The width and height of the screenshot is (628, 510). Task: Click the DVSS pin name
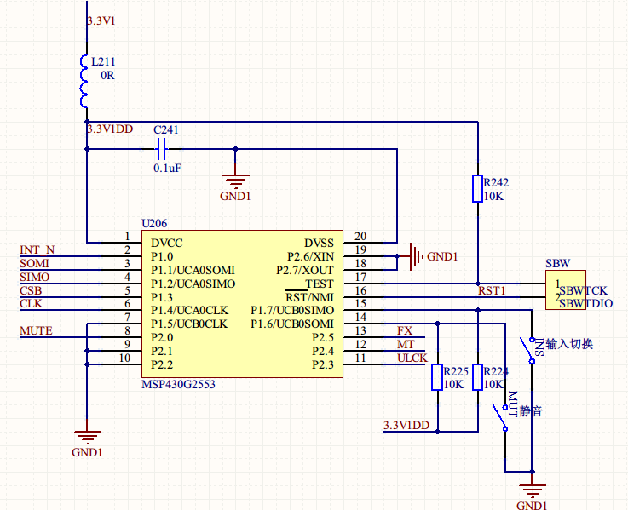319,243
